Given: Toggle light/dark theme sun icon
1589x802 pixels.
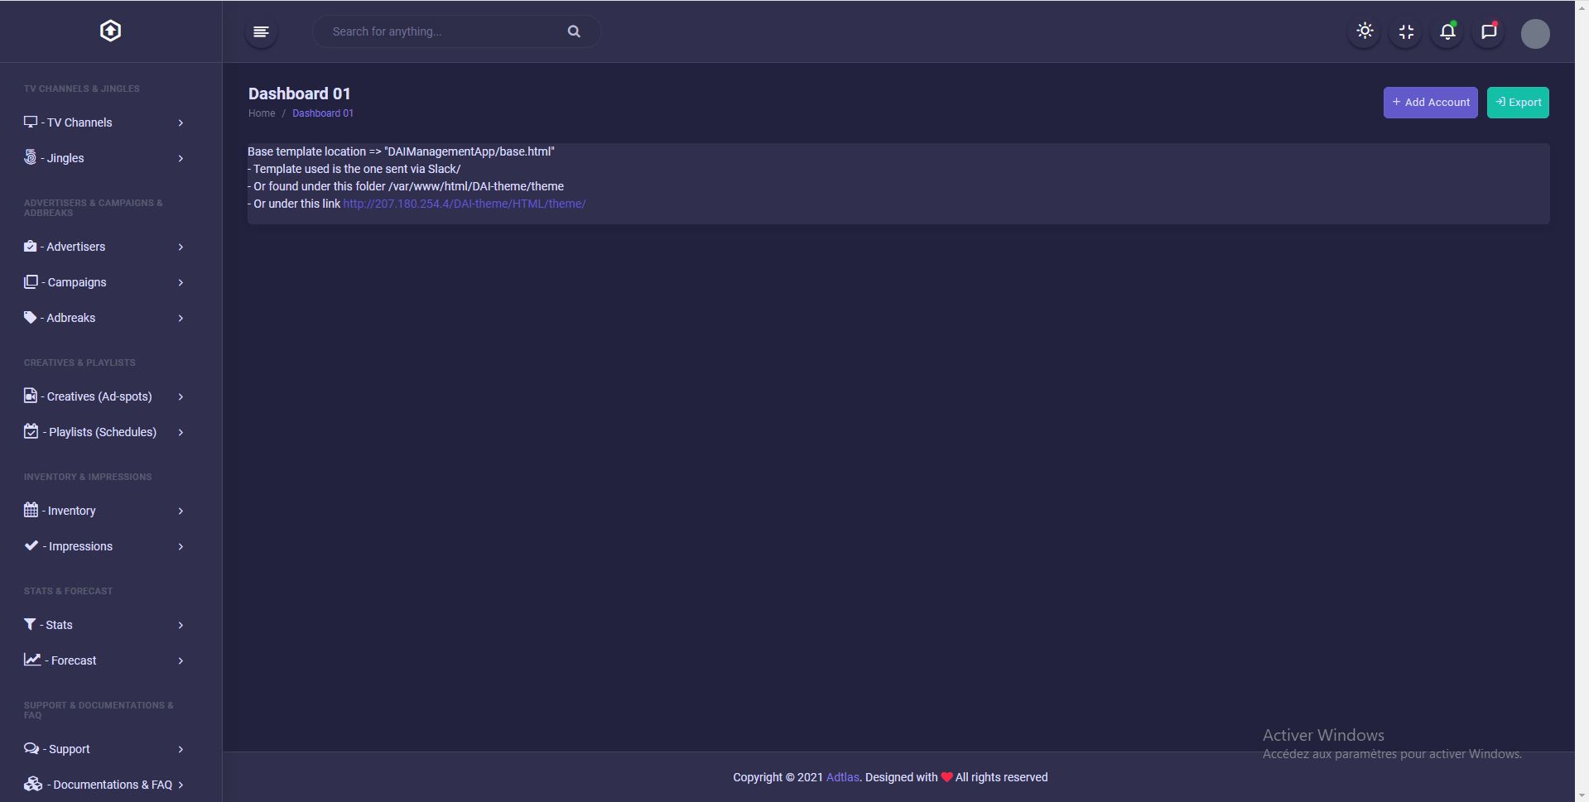Looking at the screenshot, I should click(1365, 31).
